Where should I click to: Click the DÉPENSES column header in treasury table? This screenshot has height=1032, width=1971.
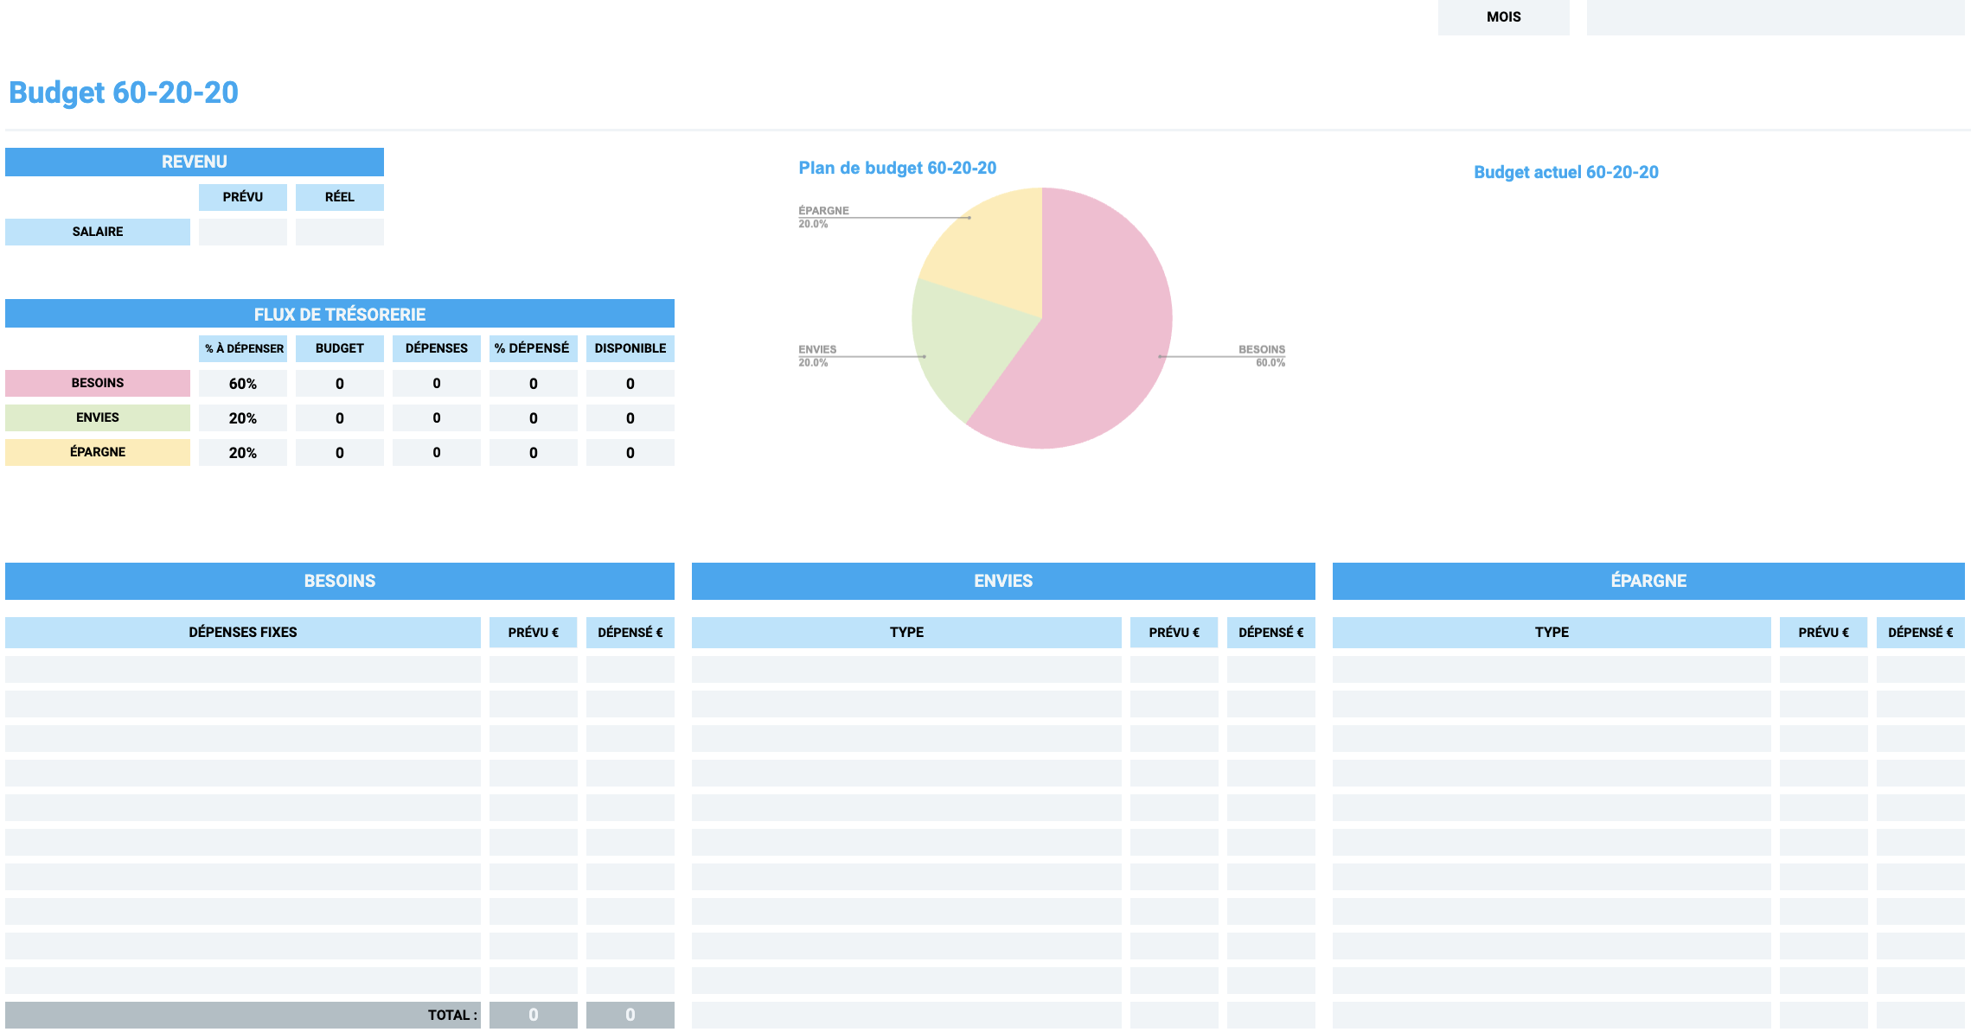click(437, 348)
